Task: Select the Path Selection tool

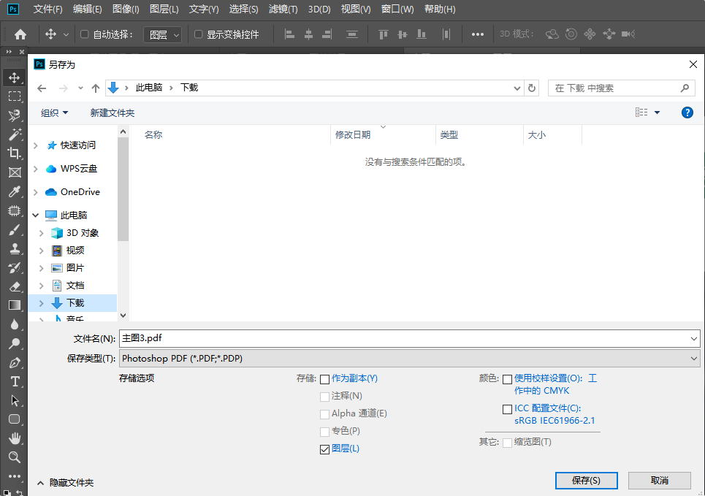Action: (14, 400)
